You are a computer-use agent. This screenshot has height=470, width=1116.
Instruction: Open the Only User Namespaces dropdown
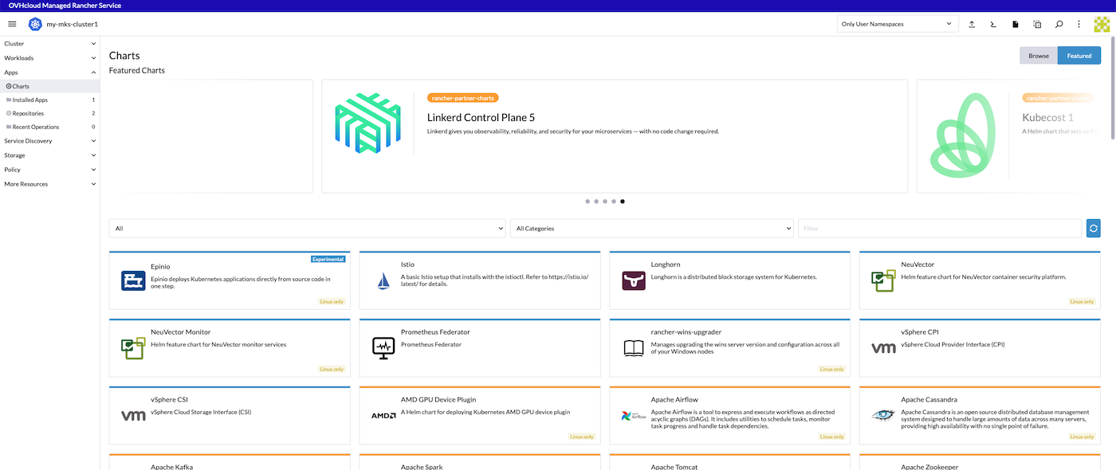tap(897, 23)
